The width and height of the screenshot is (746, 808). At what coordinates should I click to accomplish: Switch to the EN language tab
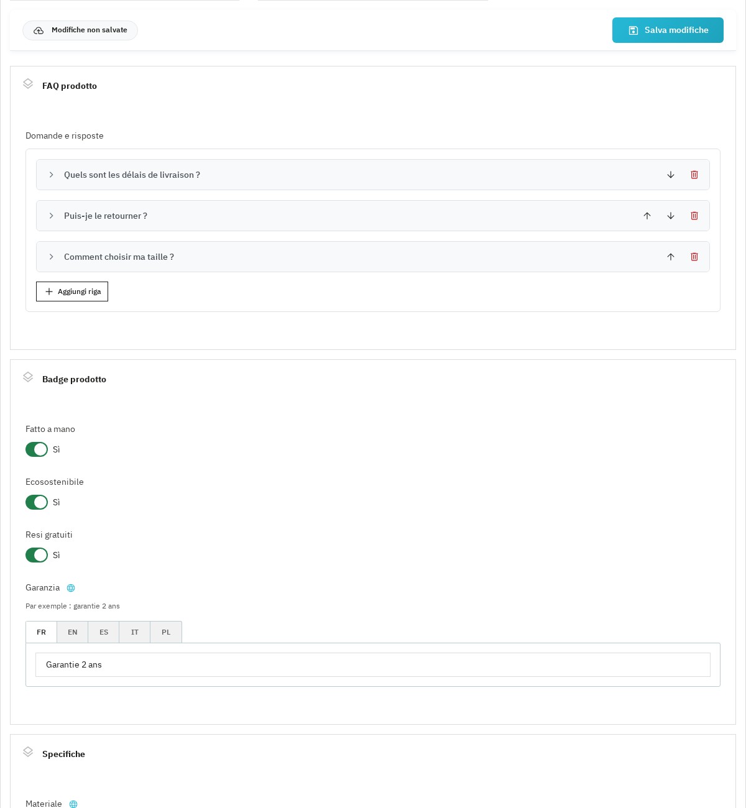pos(73,632)
